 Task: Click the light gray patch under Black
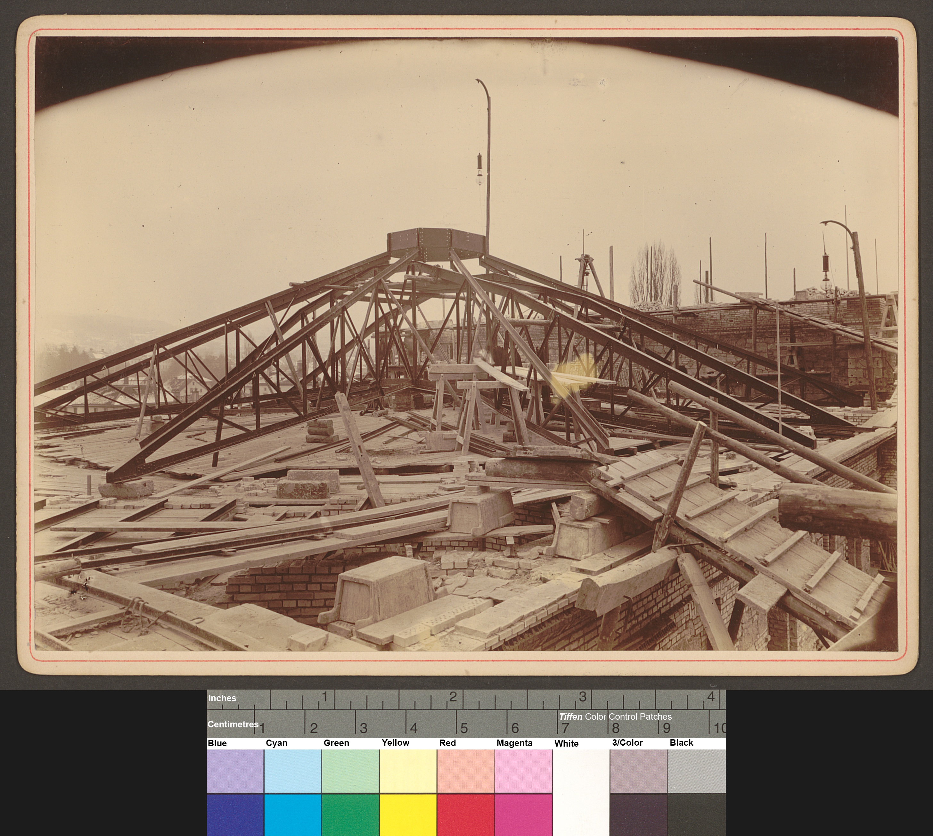pos(697,771)
